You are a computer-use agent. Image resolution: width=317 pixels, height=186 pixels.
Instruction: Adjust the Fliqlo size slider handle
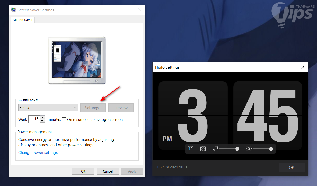(237, 149)
